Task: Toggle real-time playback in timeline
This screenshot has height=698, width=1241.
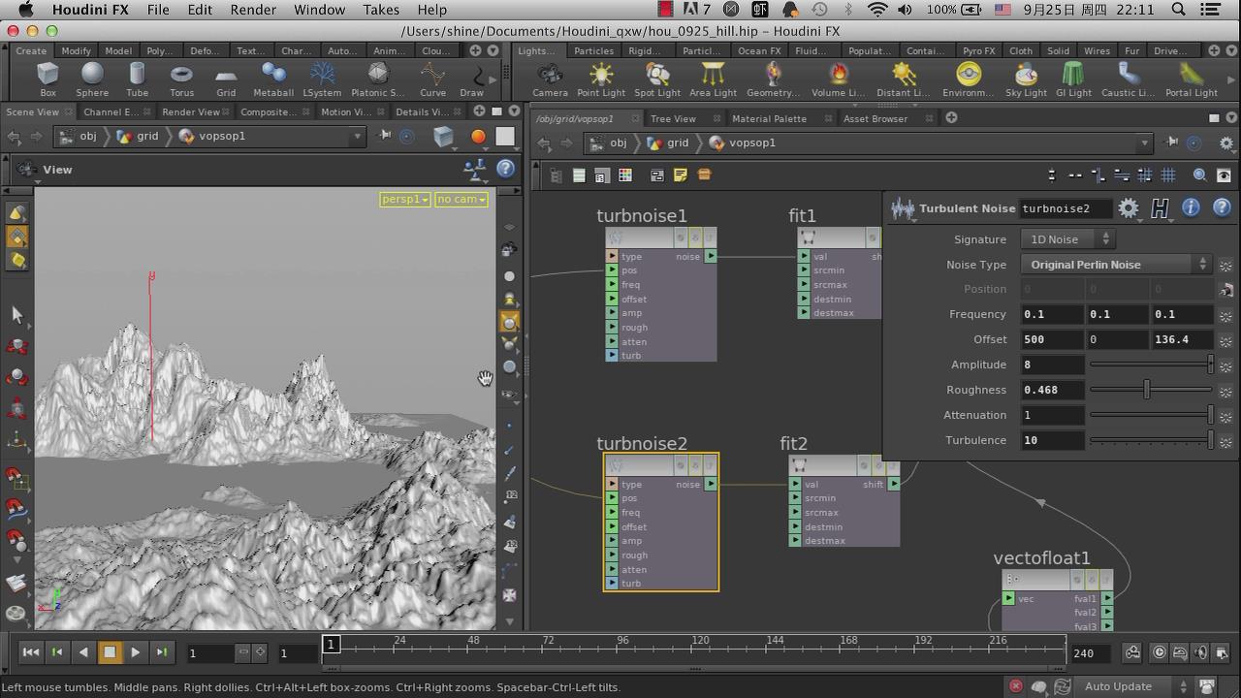Action: (1160, 652)
